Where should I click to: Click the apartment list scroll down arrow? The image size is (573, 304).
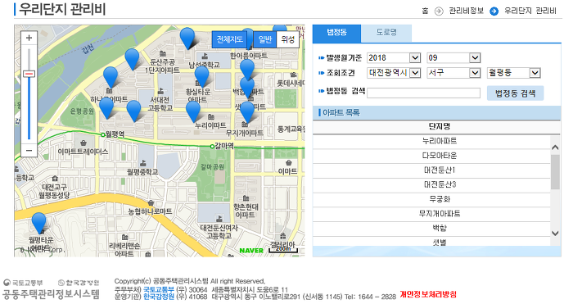point(555,234)
